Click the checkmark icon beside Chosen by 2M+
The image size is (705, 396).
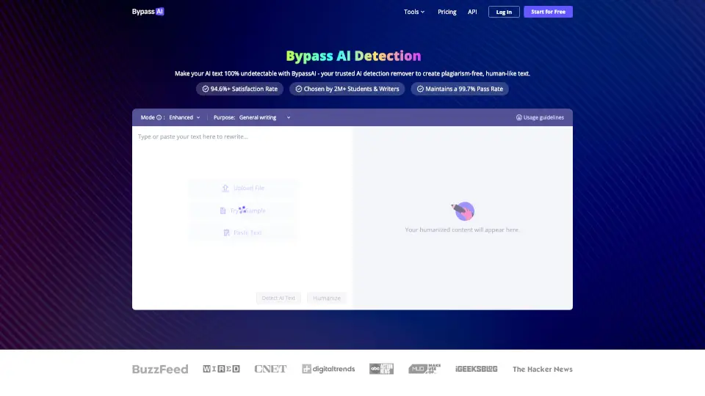coord(299,89)
